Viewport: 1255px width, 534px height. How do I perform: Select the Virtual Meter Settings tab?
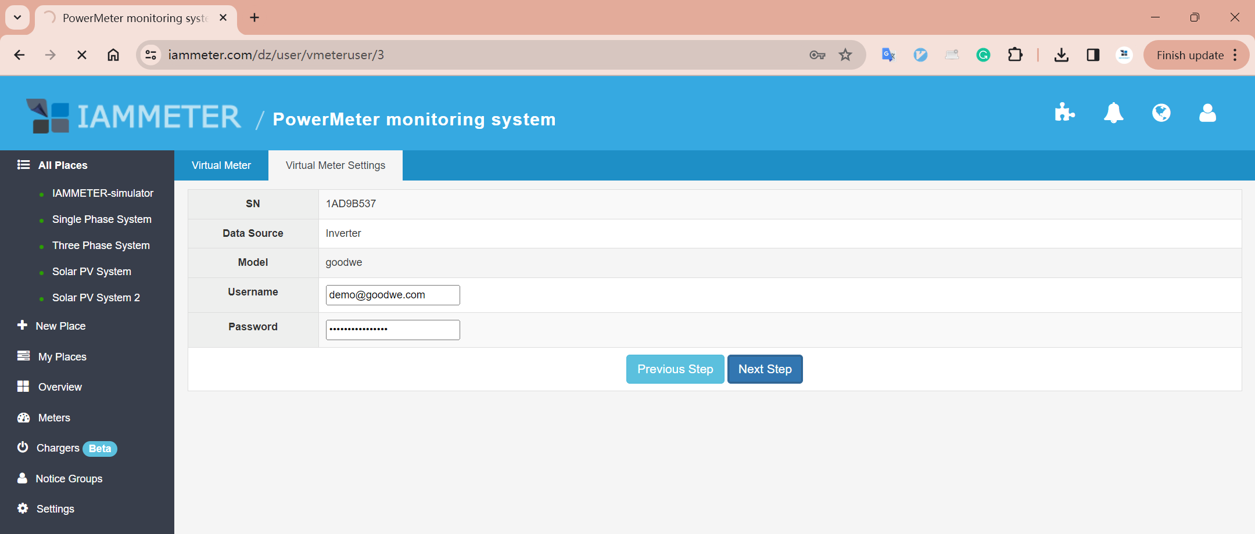click(x=335, y=165)
